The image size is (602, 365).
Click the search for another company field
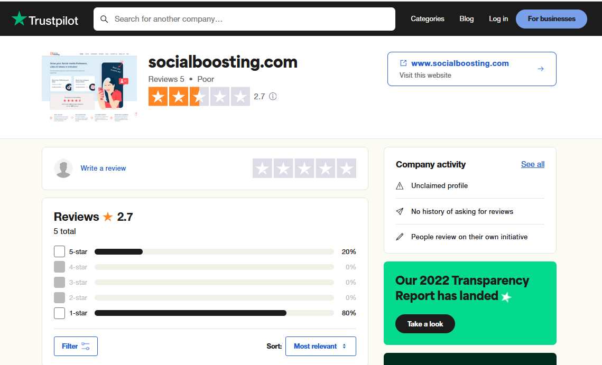point(248,19)
